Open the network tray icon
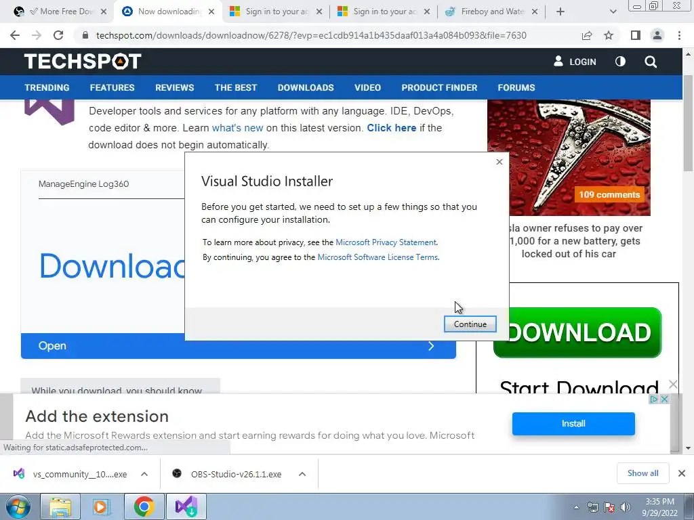694x520 pixels. pyautogui.click(x=592, y=507)
